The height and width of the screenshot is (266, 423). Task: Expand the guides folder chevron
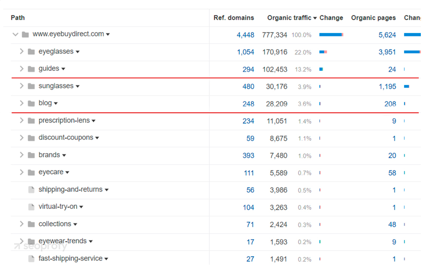tap(22, 69)
